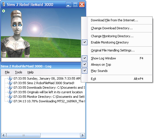Click the Sims 2 RoboFileMaid 3000 - Log title bar
The height and width of the screenshot is (139, 154).
pos(41,66)
